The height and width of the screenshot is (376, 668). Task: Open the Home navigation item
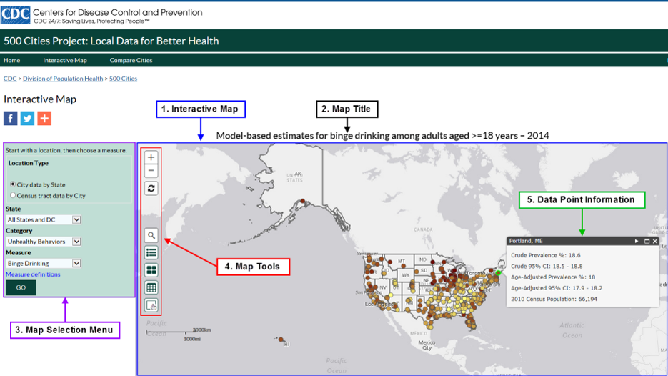pyautogui.click(x=12, y=60)
